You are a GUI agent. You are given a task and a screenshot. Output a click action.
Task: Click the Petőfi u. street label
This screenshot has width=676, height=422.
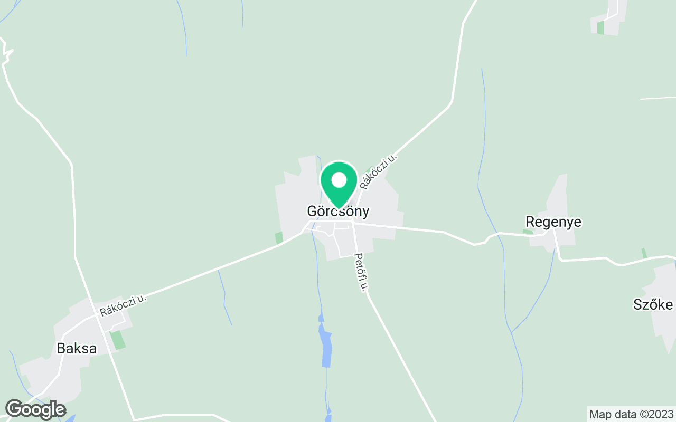(360, 273)
